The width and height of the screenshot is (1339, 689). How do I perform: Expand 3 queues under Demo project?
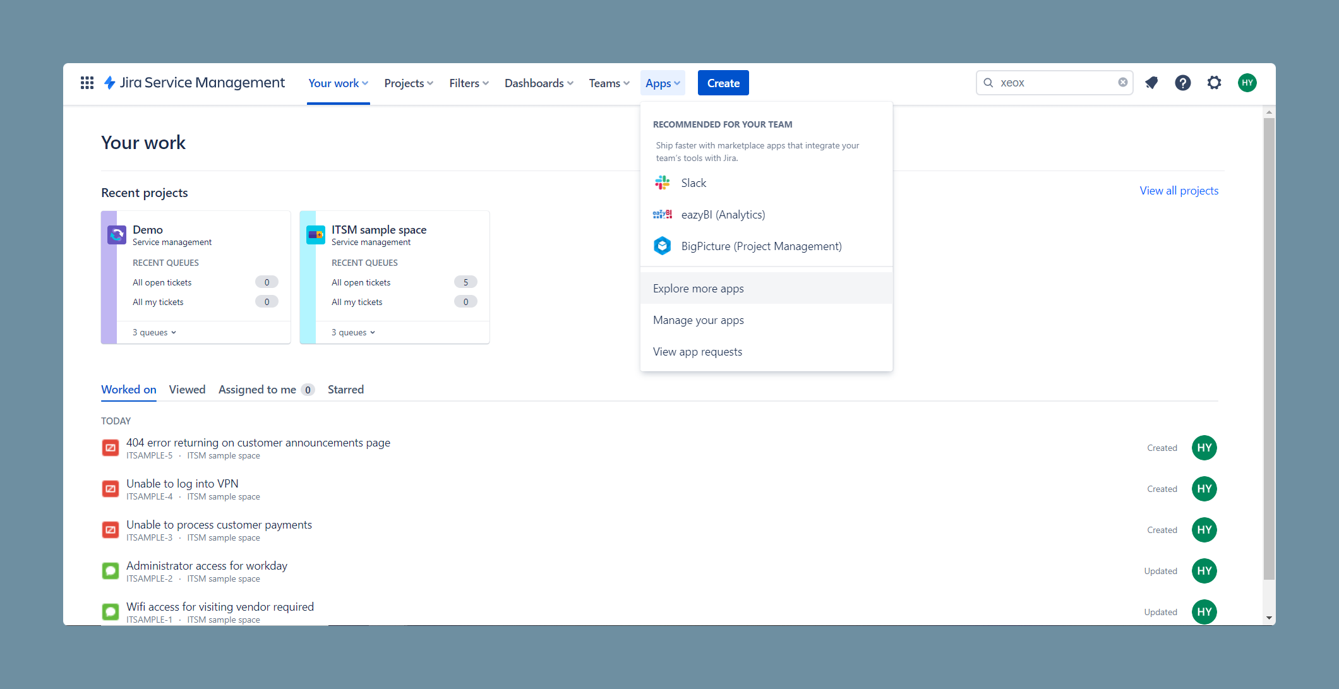click(154, 332)
